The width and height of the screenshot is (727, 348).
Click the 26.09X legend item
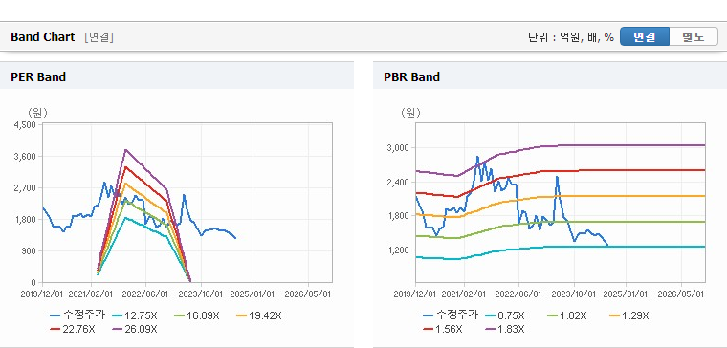pos(135,330)
